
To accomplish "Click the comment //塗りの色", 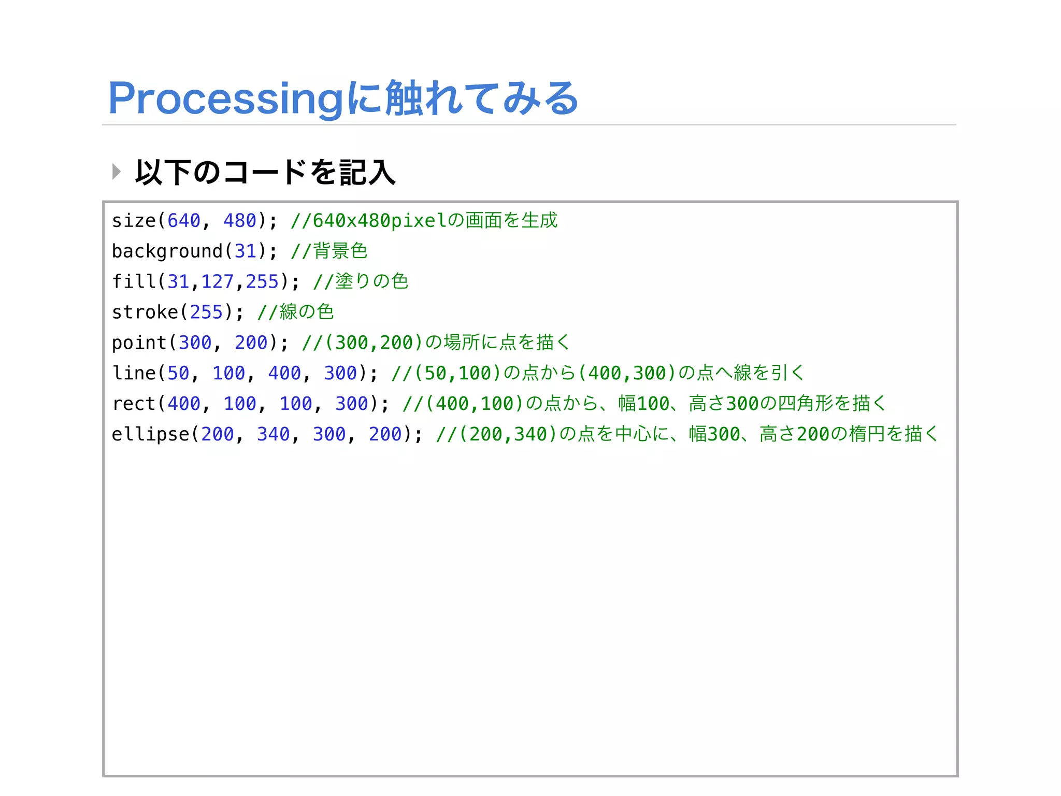I will pos(361,281).
